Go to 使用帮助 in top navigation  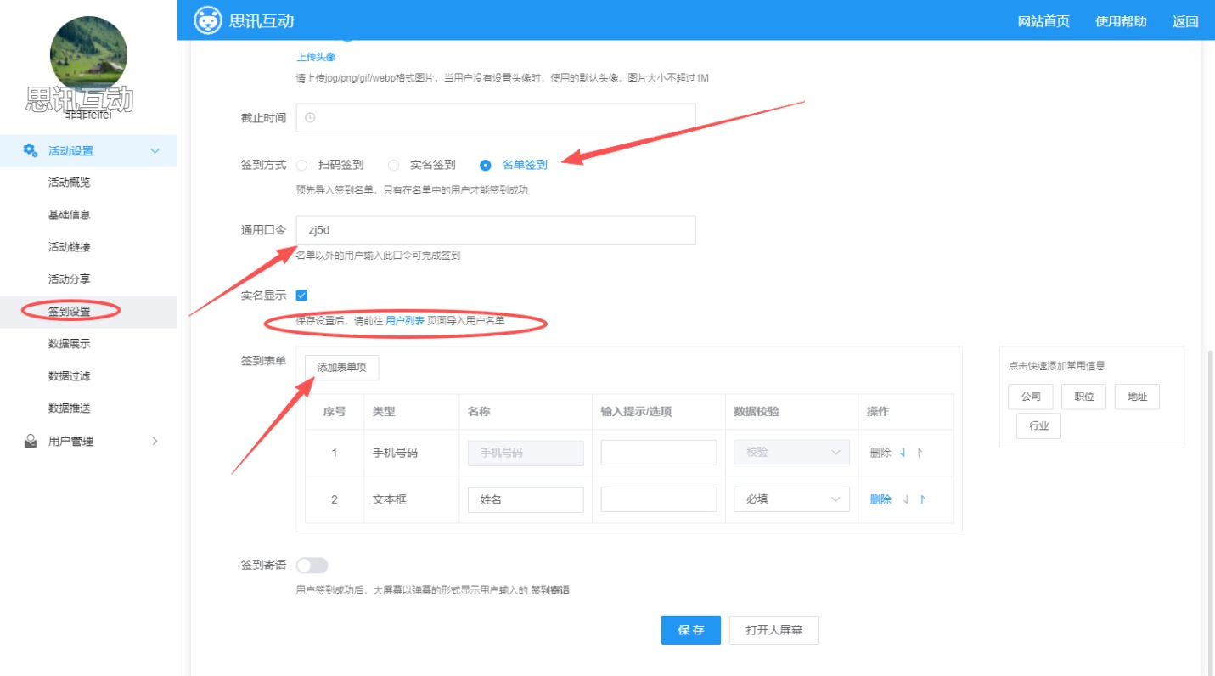pos(1120,21)
